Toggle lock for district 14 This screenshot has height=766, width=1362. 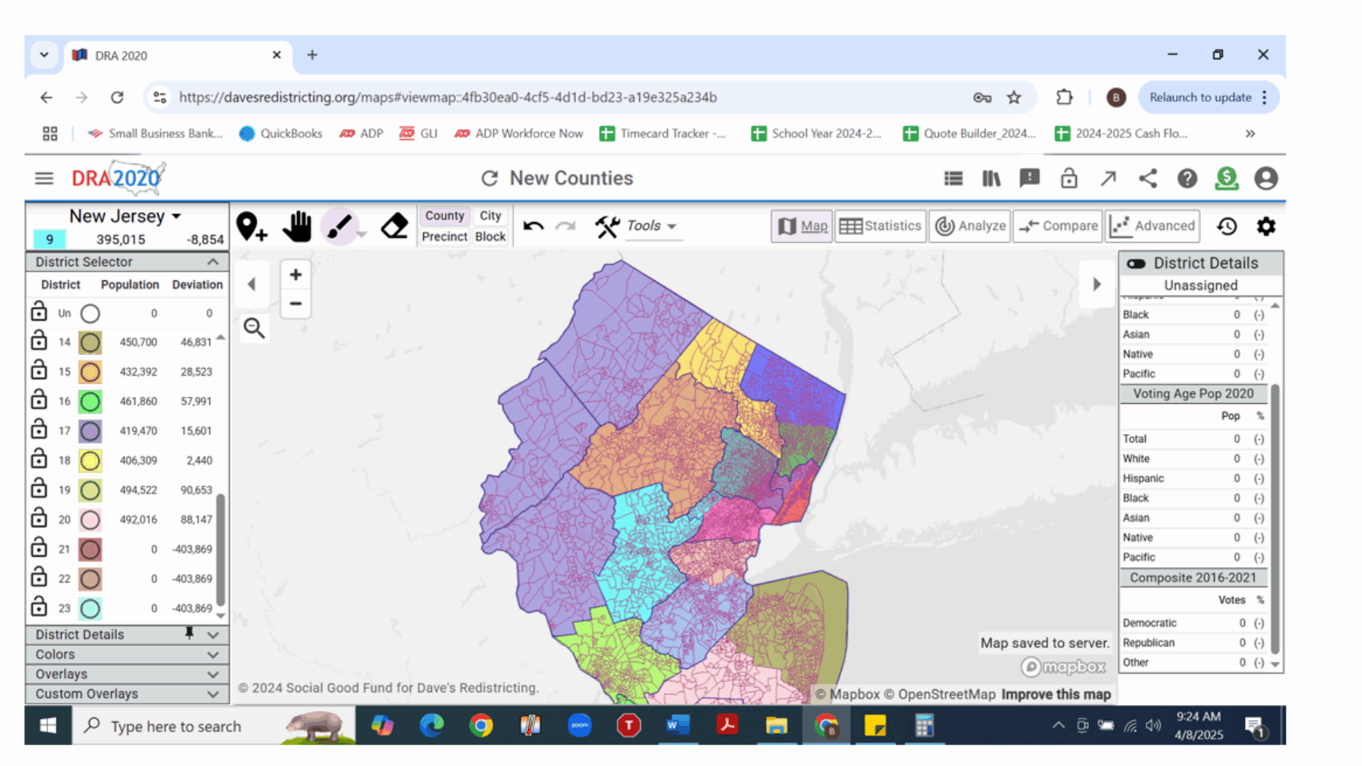coord(38,341)
